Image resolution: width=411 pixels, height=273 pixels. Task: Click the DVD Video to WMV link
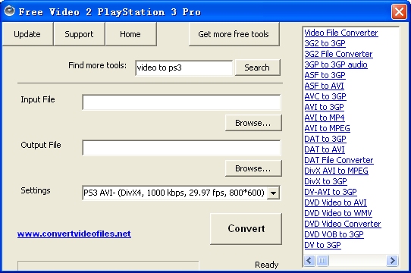[x=338, y=213]
